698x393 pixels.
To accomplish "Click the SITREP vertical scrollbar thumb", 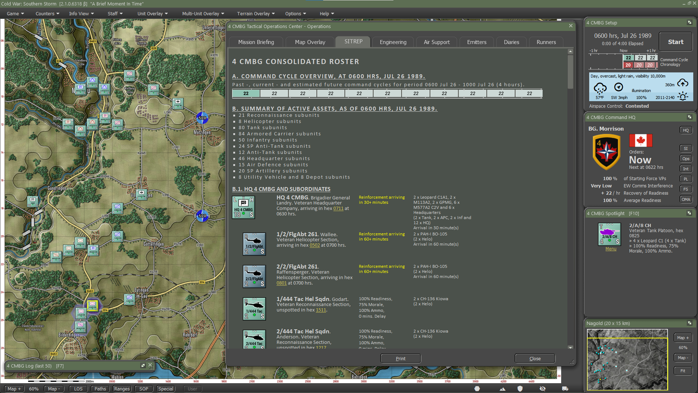I will (x=570, y=71).
